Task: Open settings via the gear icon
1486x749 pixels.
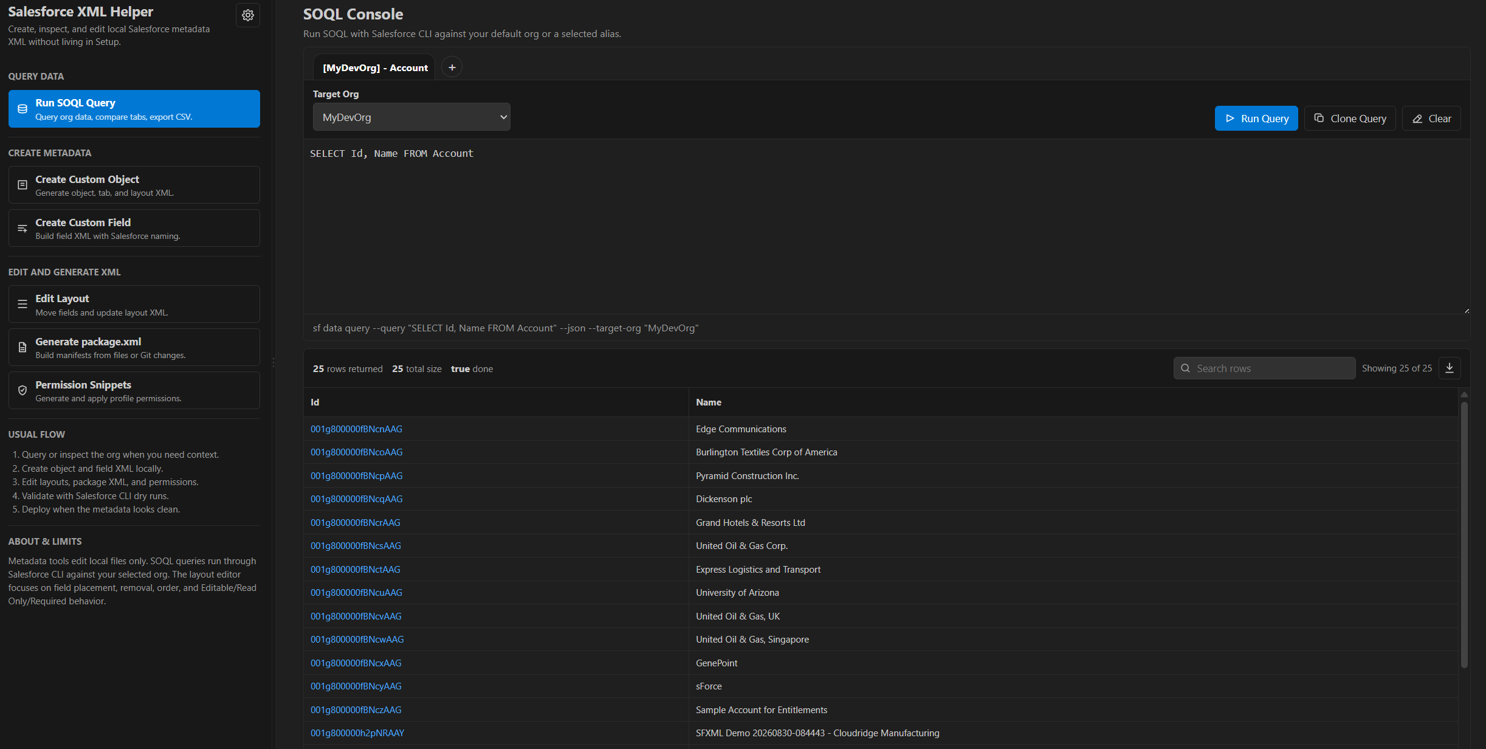Action: coord(248,15)
